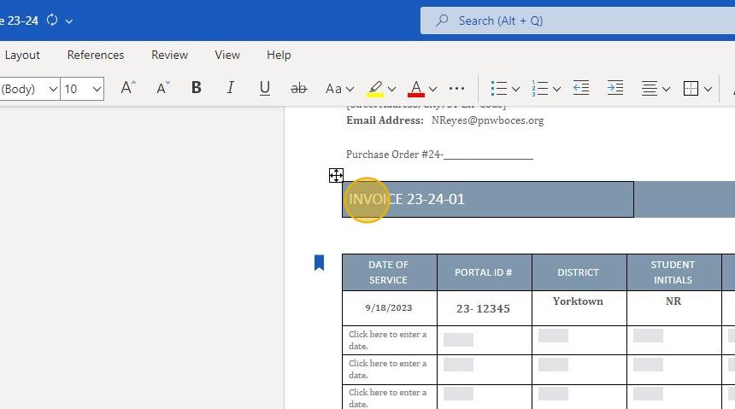Toggle Underline formatting

[x=264, y=88]
